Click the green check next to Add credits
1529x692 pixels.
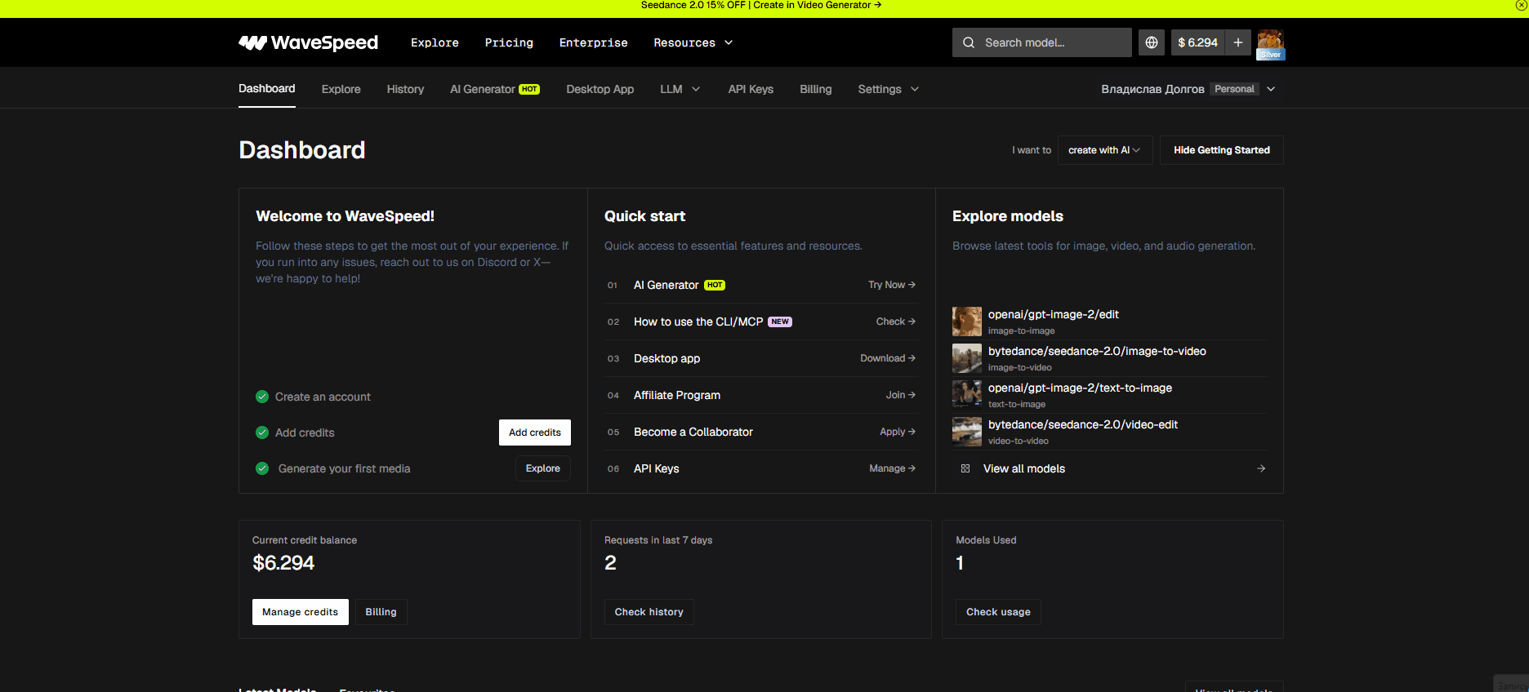pyautogui.click(x=262, y=432)
